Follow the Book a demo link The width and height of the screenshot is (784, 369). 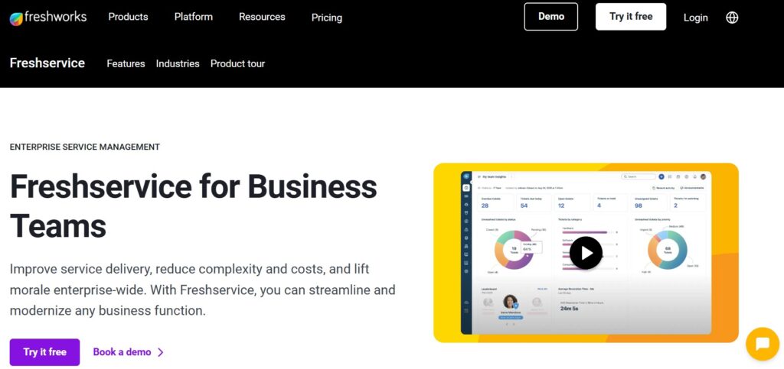click(x=122, y=352)
